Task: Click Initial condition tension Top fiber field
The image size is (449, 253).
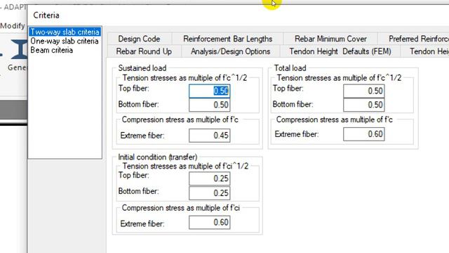Action: 209,179
